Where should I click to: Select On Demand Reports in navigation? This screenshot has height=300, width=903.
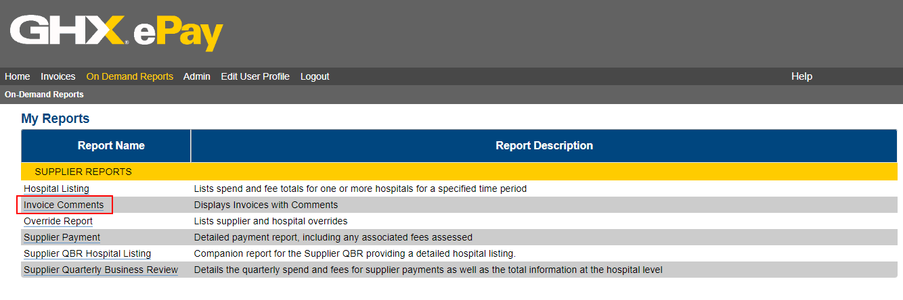click(129, 76)
